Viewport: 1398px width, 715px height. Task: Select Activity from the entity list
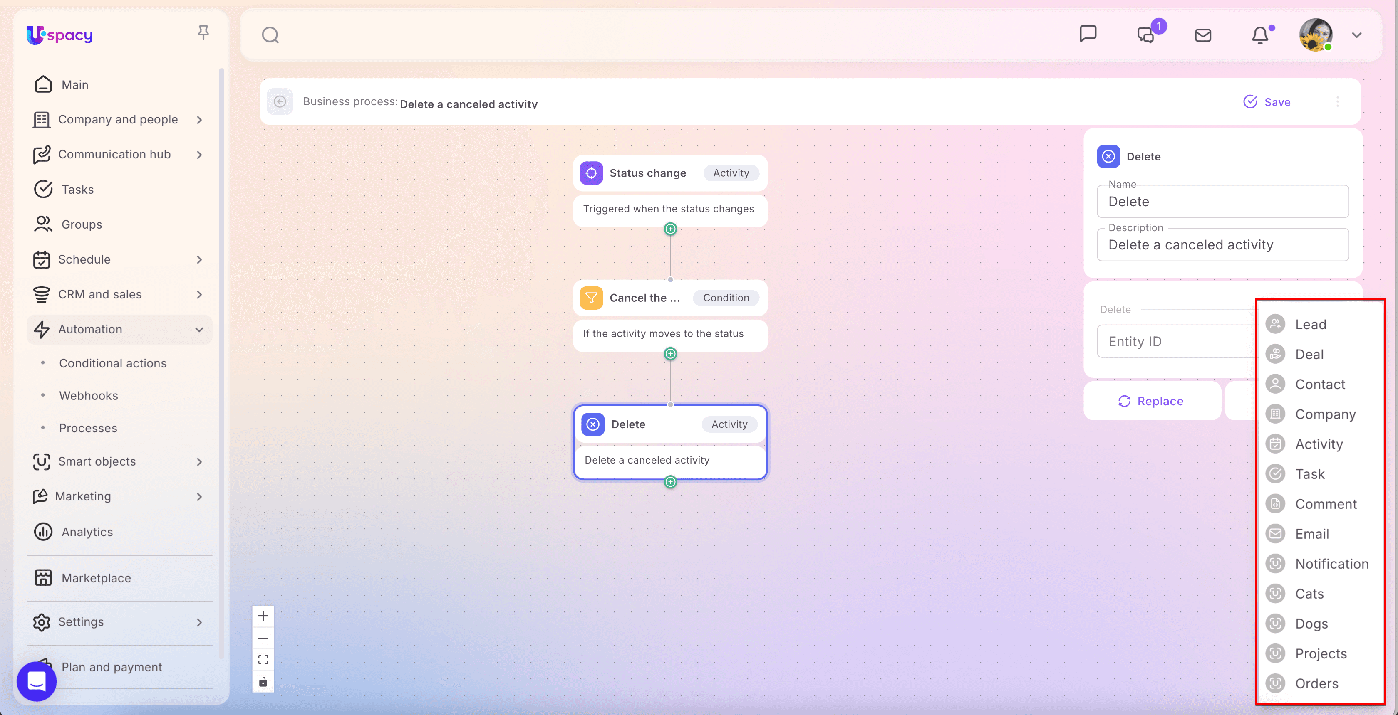[1318, 444]
